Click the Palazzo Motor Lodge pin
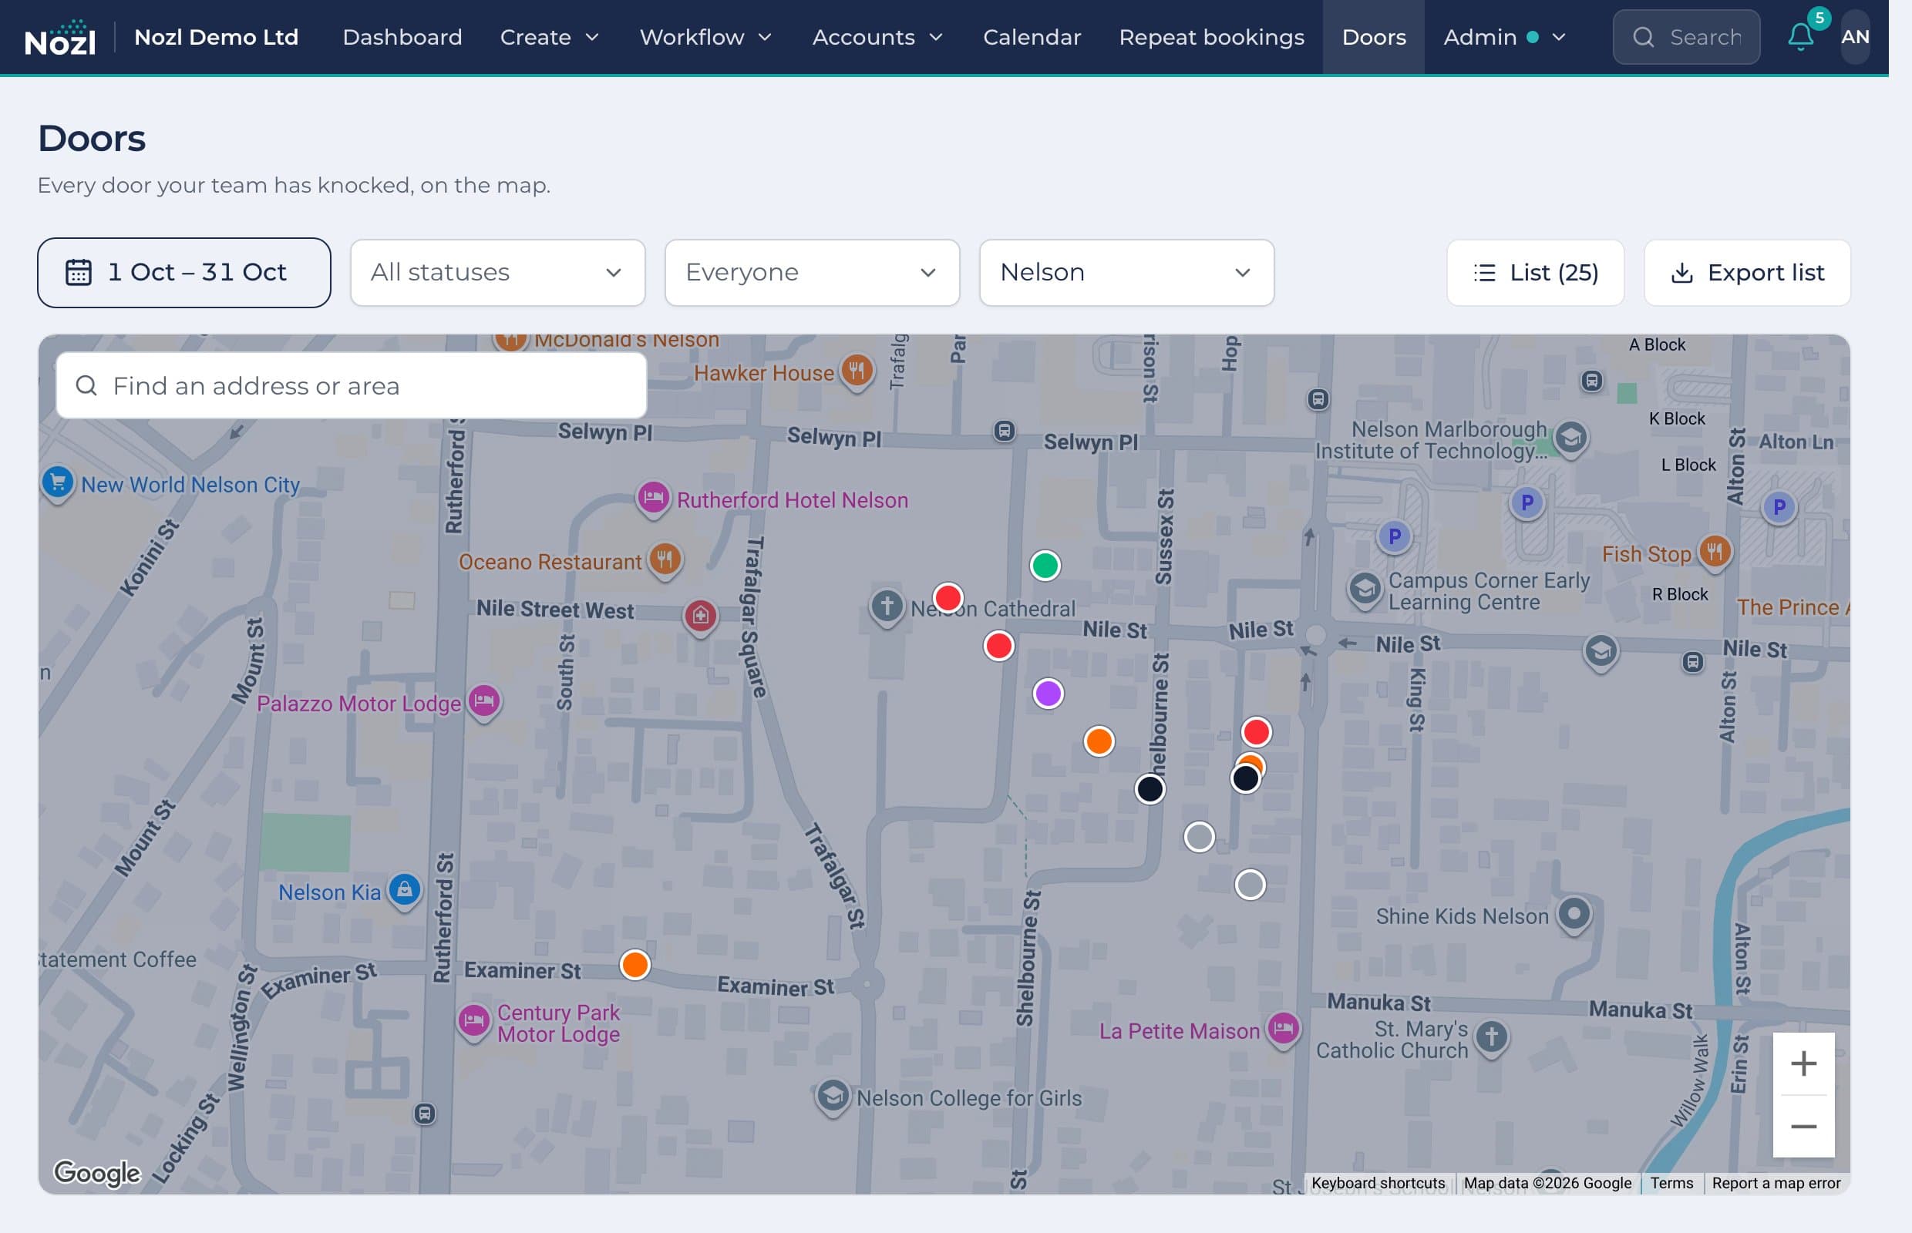The image size is (1912, 1233). (484, 702)
